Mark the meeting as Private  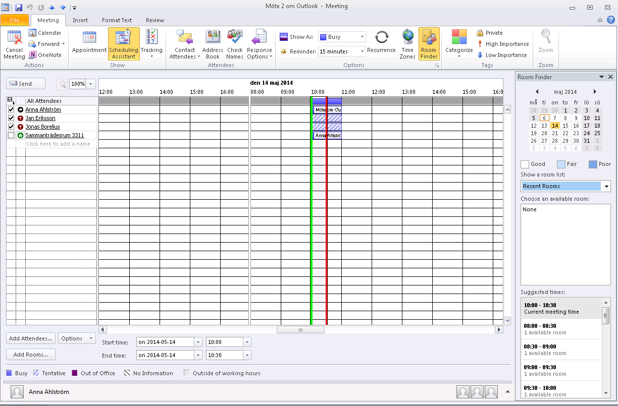coord(490,33)
